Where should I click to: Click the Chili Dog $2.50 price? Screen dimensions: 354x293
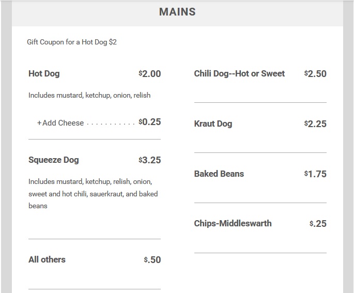pos(315,74)
